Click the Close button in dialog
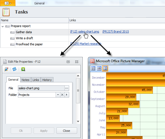Image resolution: width=165 pixels, height=139 pixels. (67, 131)
